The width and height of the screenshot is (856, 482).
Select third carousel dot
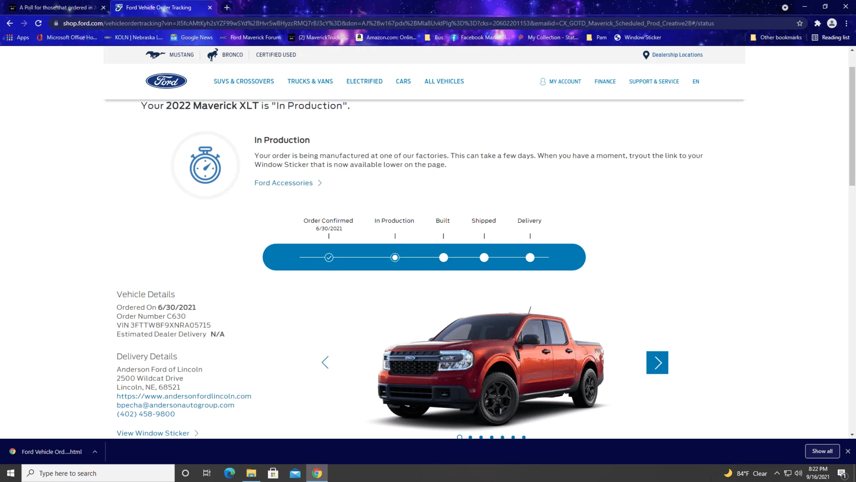(x=481, y=437)
